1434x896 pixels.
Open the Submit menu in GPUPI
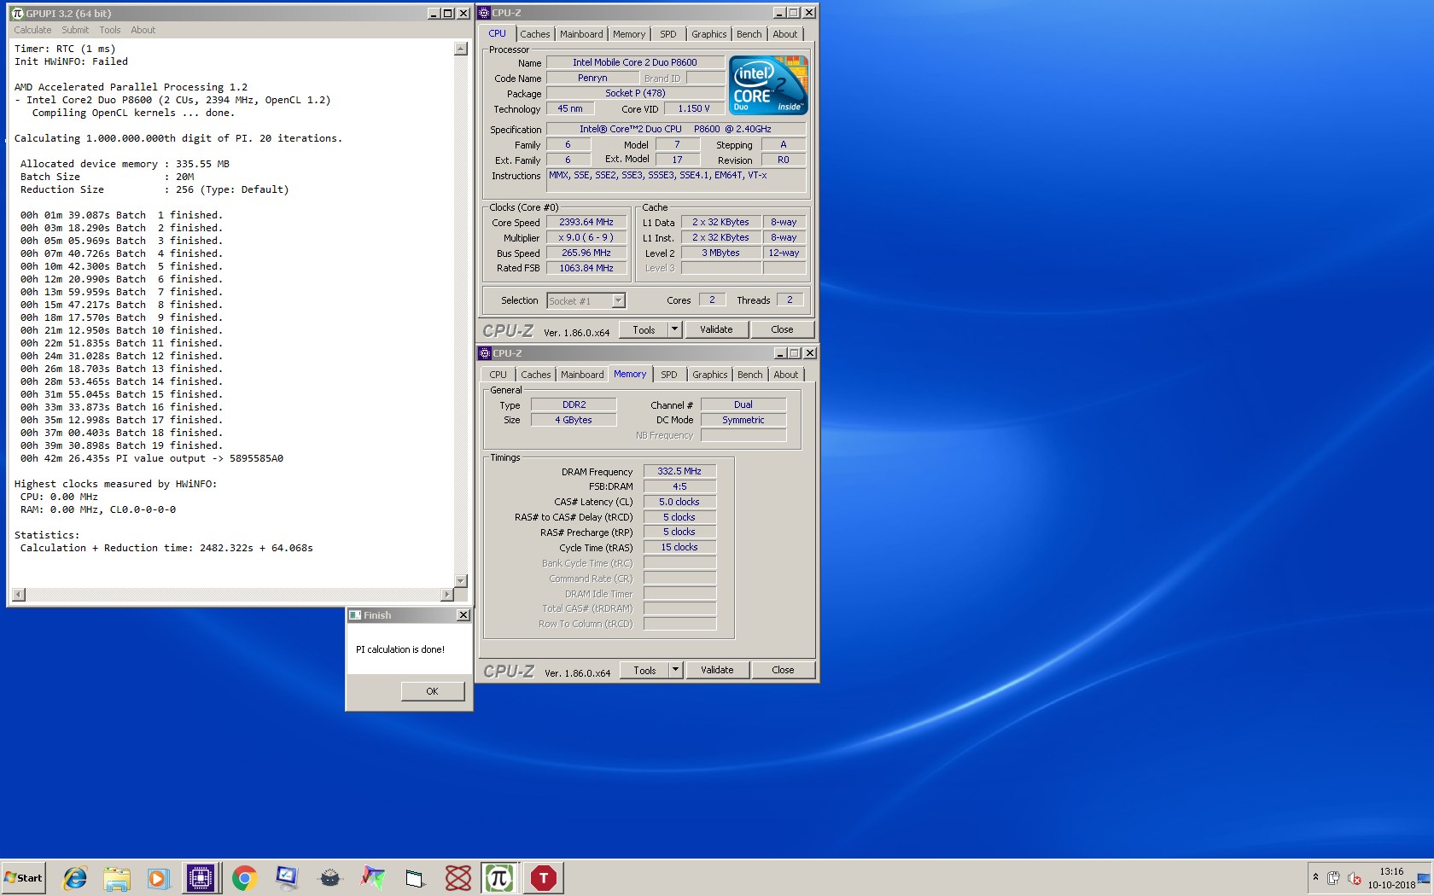pos(75,30)
